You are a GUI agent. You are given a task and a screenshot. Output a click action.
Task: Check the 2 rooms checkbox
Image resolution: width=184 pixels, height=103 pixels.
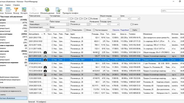(x=76, y=19)
